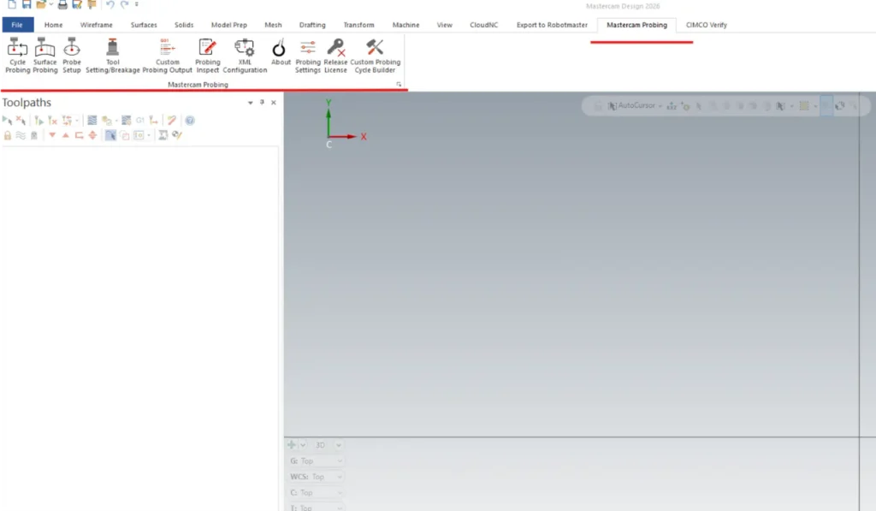
Task: Open Probe Setup in ribbon
Action: click(72, 56)
